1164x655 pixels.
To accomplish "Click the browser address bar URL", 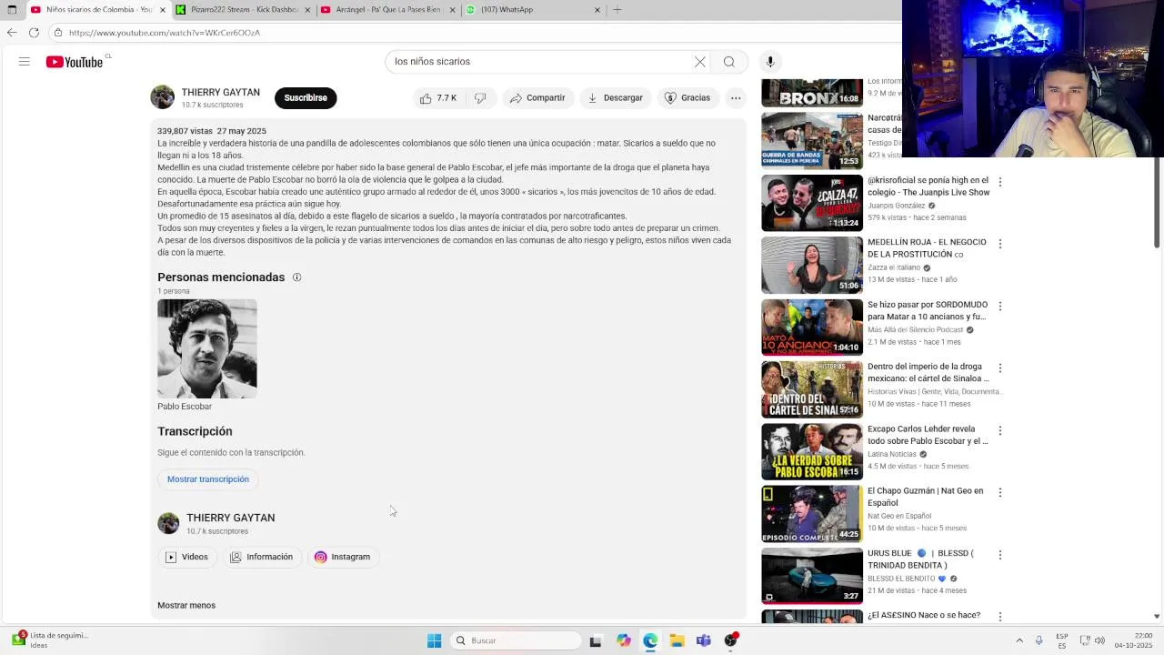I will 165,33.
